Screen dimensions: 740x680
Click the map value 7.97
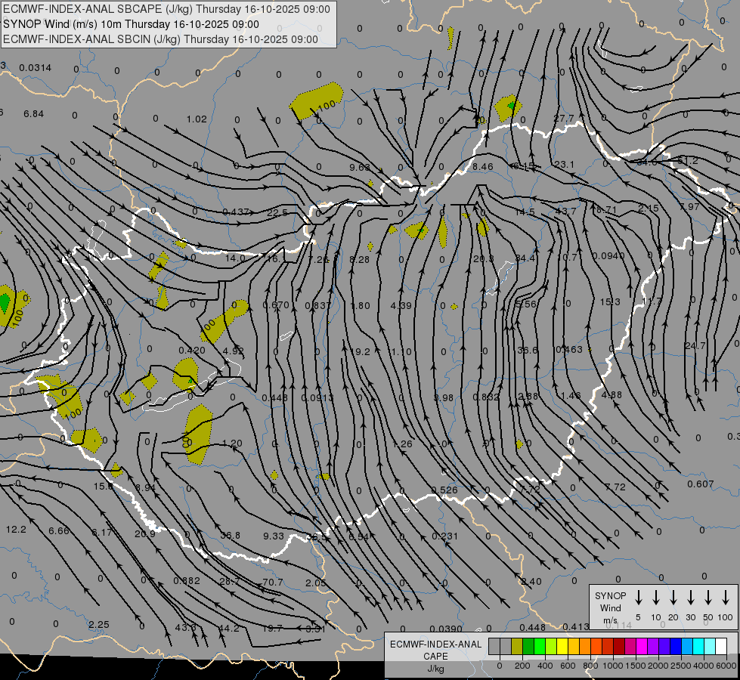click(689, 207)
